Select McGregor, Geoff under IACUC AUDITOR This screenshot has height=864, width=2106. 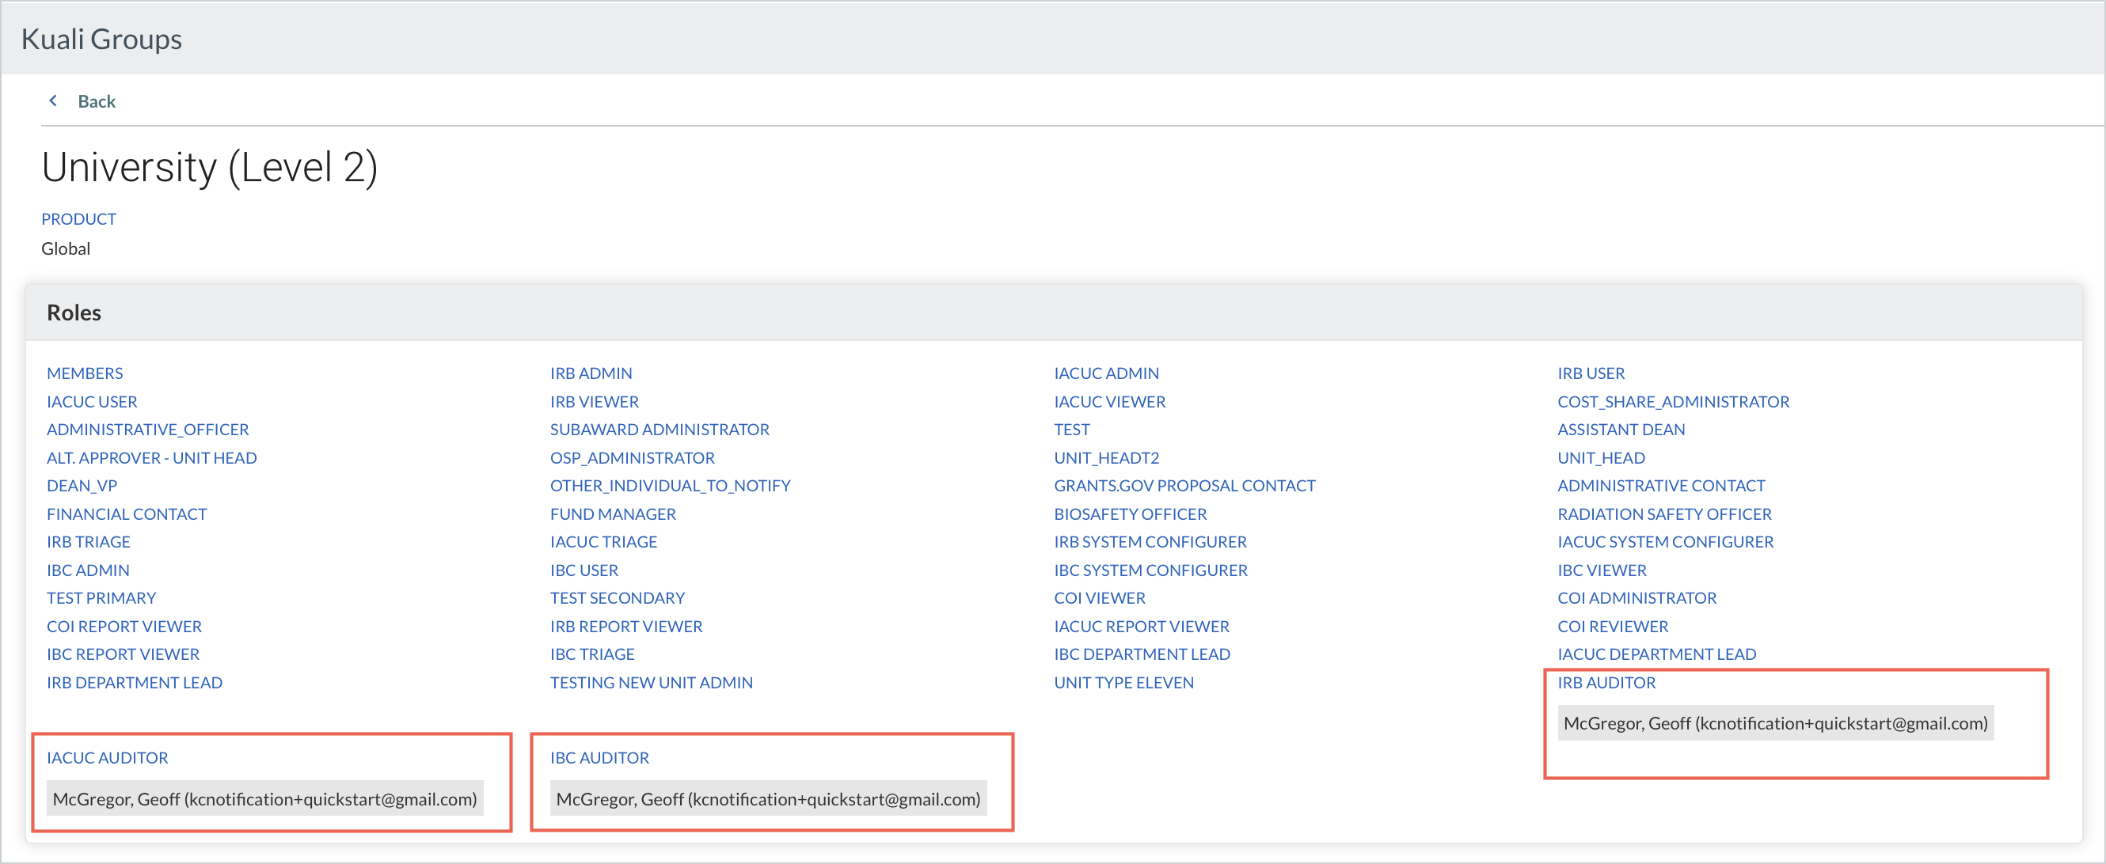[x=264, y=798]
